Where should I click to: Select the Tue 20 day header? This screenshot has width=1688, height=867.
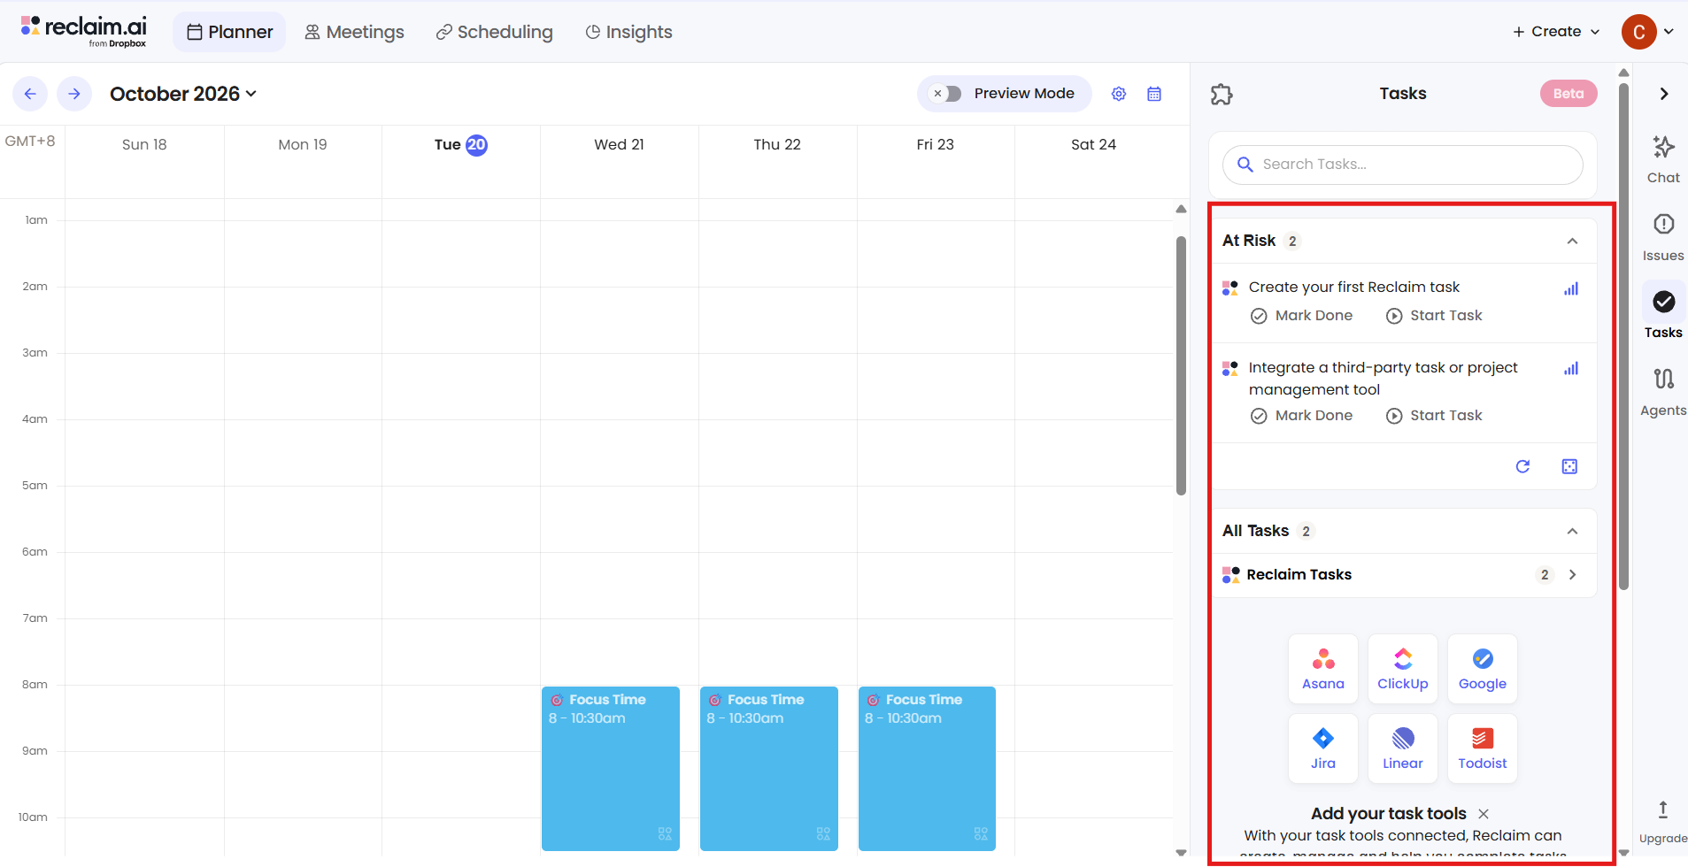click(x=460, y=144)
